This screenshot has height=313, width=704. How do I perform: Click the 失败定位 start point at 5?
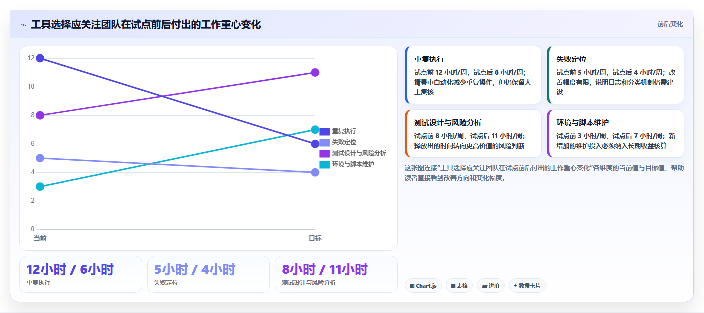tap(40, 158)
